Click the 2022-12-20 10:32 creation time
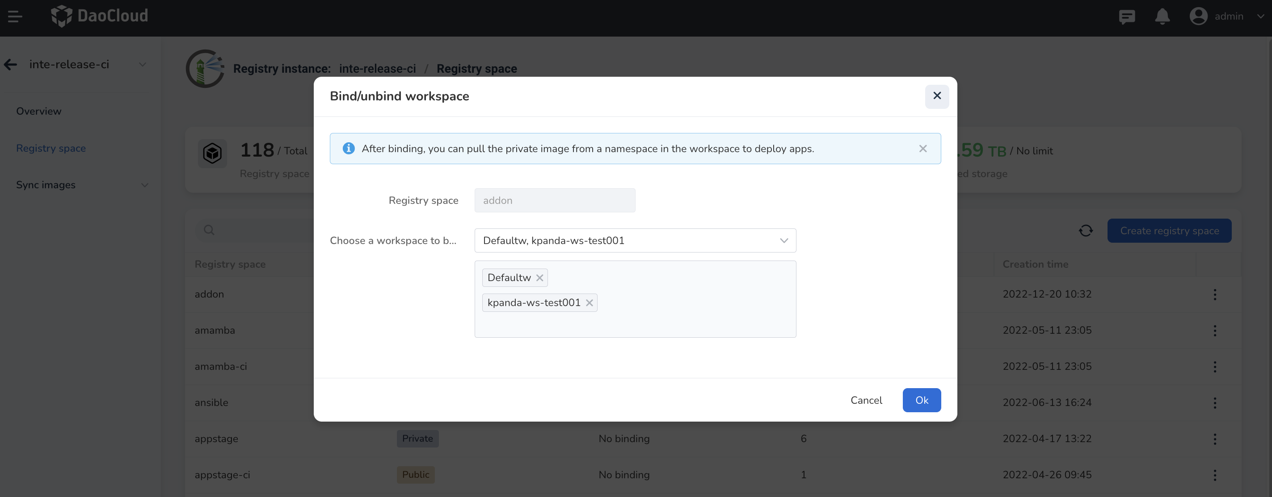Viewport: 1272px width, 497px height. pyautogui.click(x=1047, y=294)
